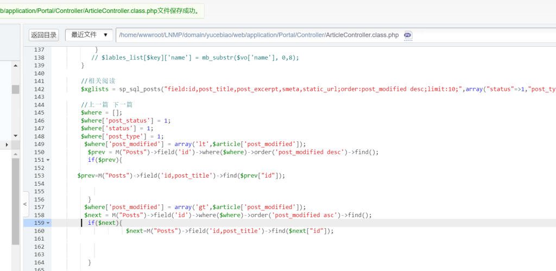Click 'yucebiao' in the file path

(x=219, y=35)
